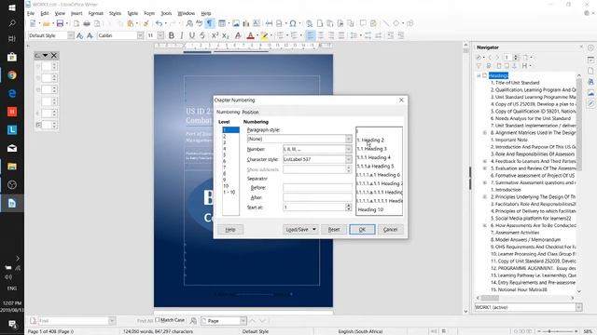Click the Insert Special Character omega icon
Screen dimensions: 597x335
tap(293, 23)
